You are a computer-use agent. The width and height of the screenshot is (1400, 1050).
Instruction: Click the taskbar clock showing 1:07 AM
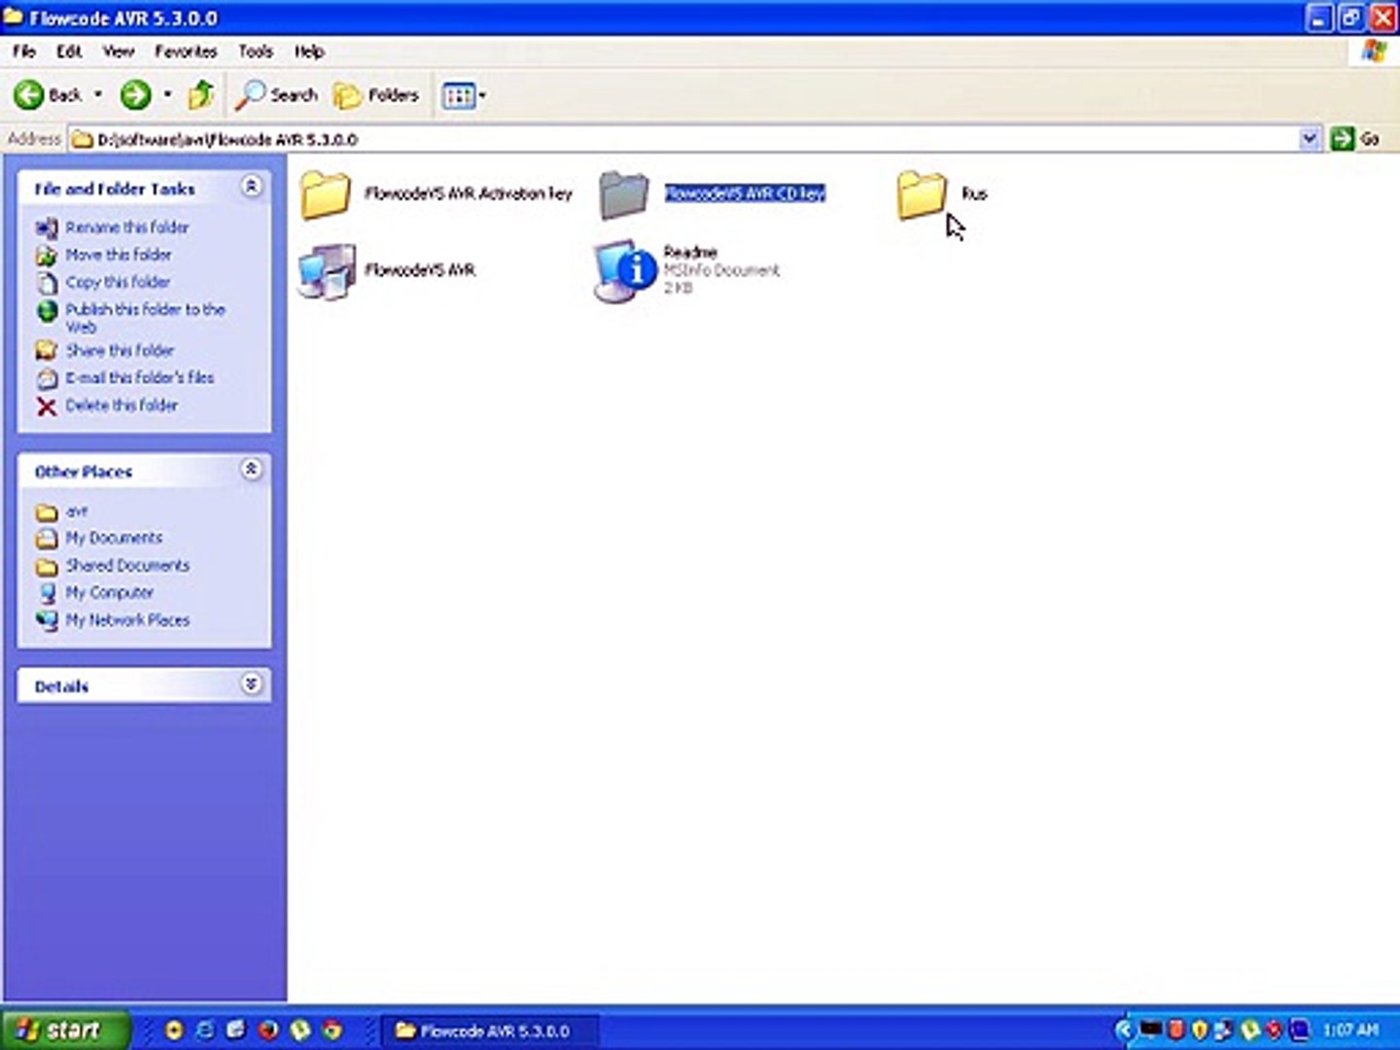[1350, 1030]
